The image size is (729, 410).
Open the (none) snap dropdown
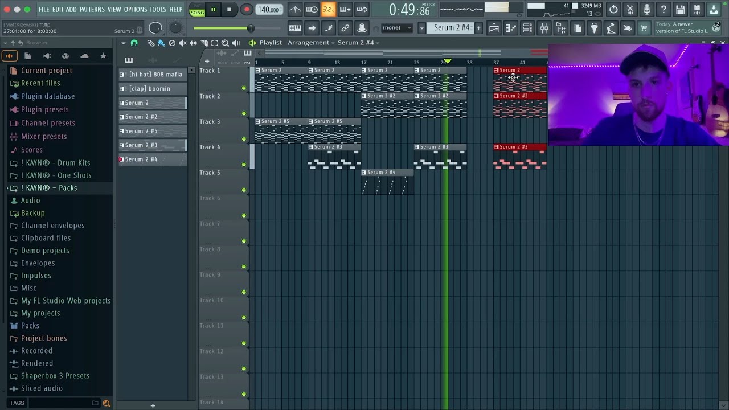point(396,28)
